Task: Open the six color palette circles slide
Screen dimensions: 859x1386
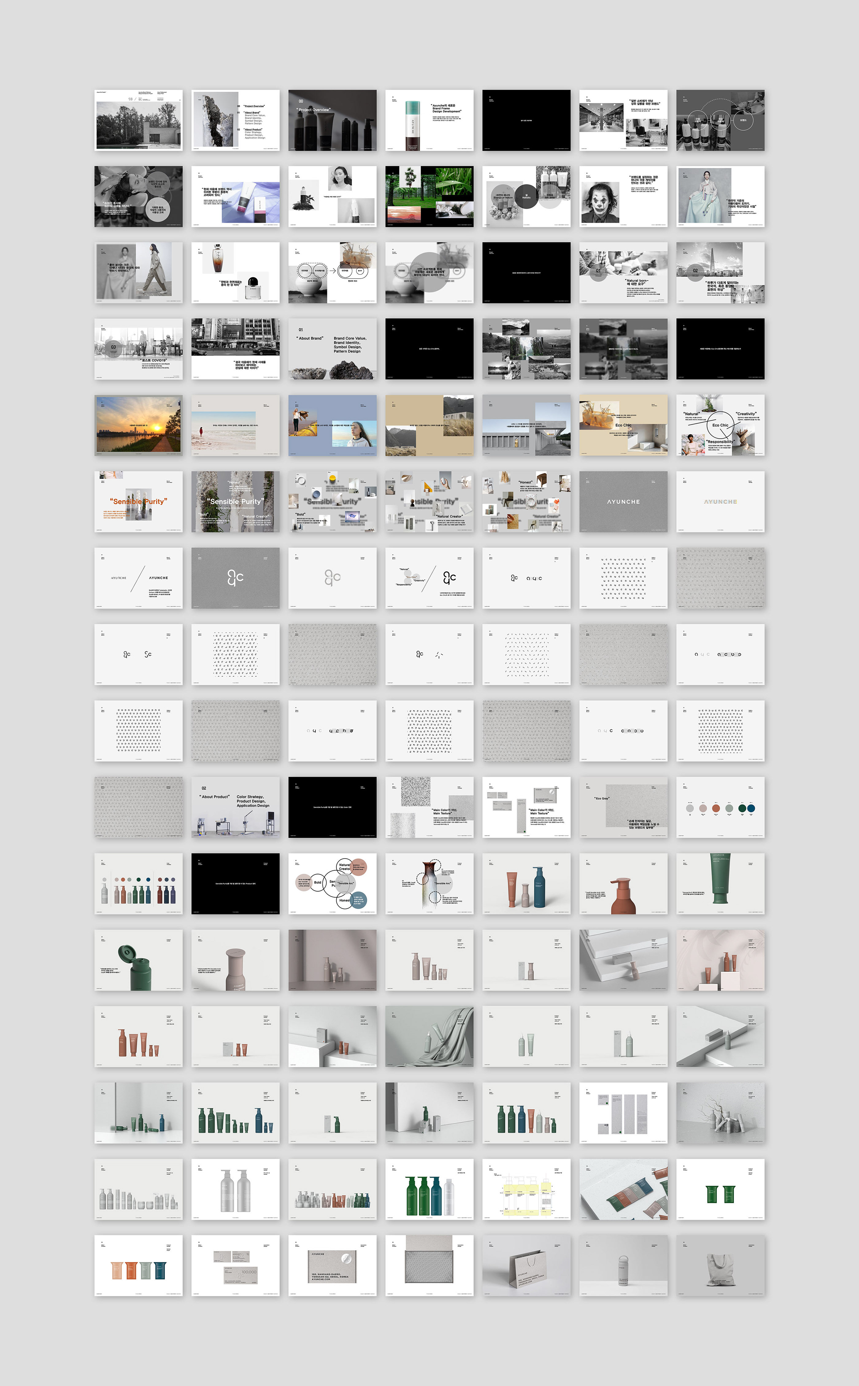Action: point(720,807)
